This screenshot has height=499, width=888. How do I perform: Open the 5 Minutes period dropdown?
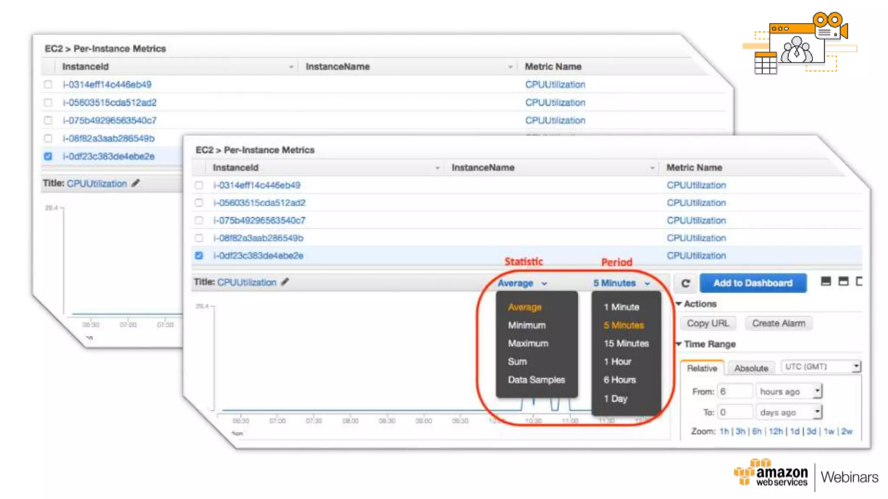tap(621, 283)
